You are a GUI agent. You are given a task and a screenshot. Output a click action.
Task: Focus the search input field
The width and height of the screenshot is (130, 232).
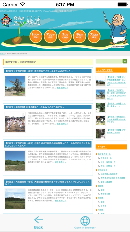tap(109, 61)
